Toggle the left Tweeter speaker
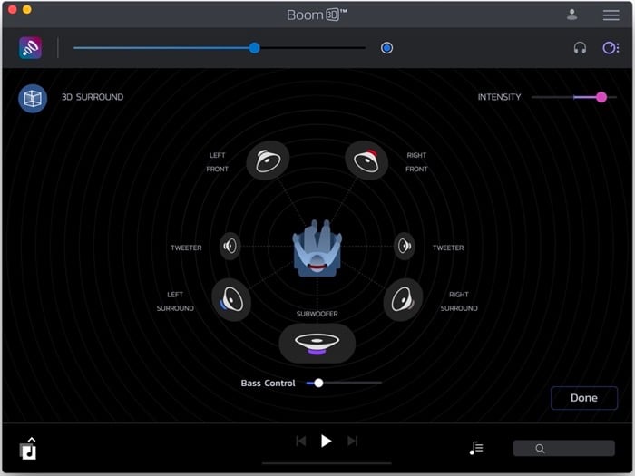This screenshot has width=635, height=476. click(x=230, y=246)
